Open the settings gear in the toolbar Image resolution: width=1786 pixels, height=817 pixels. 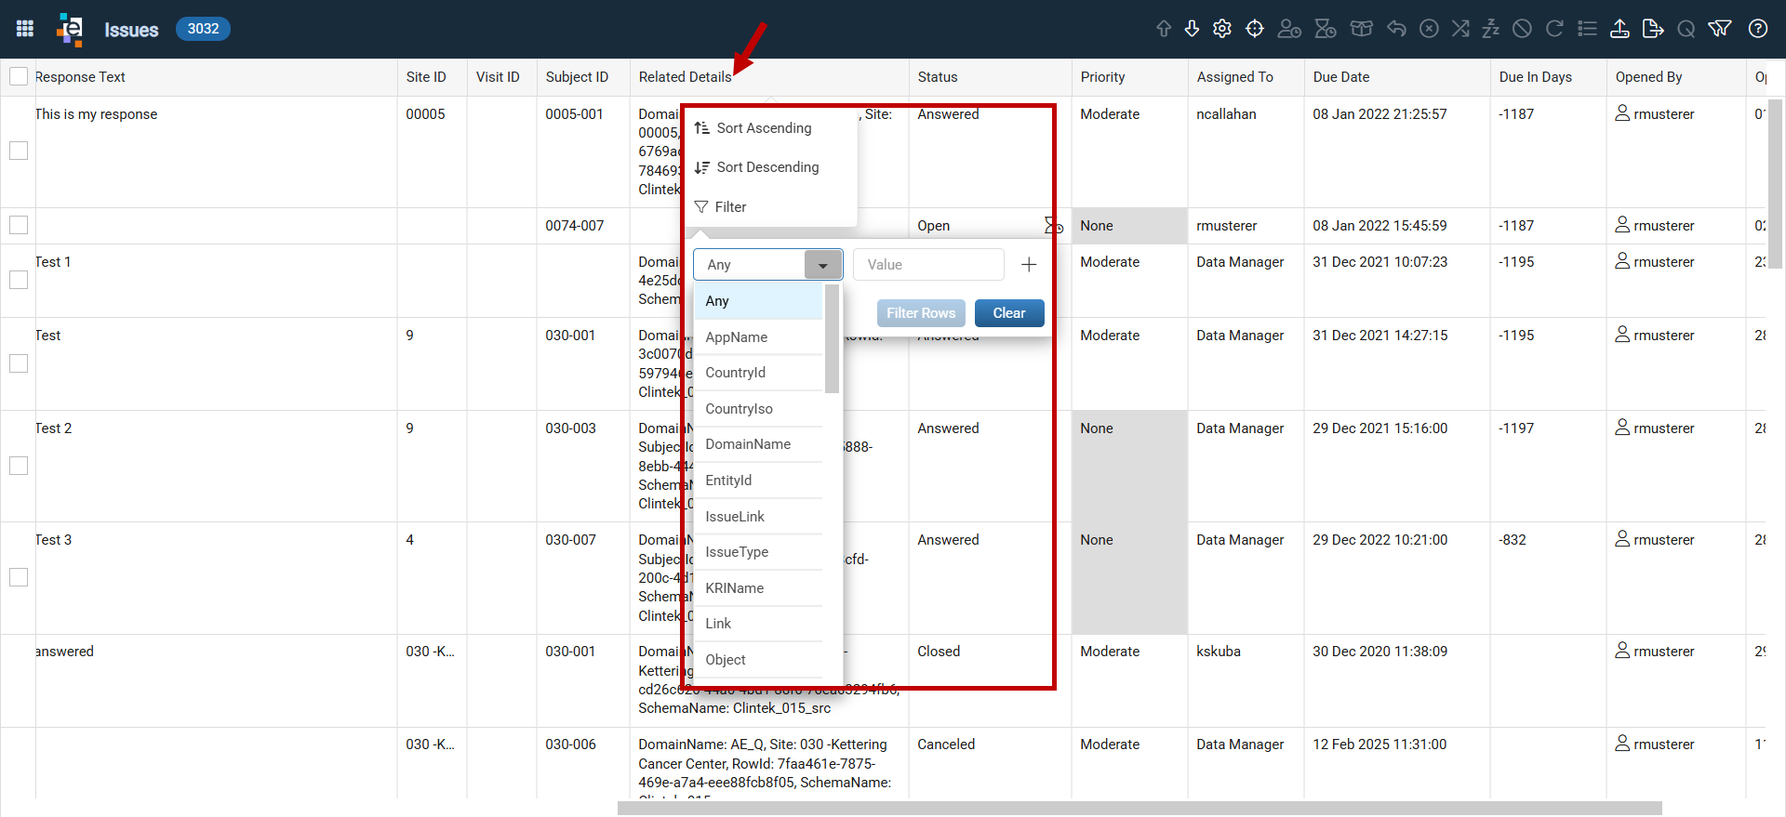(1222, 29)
